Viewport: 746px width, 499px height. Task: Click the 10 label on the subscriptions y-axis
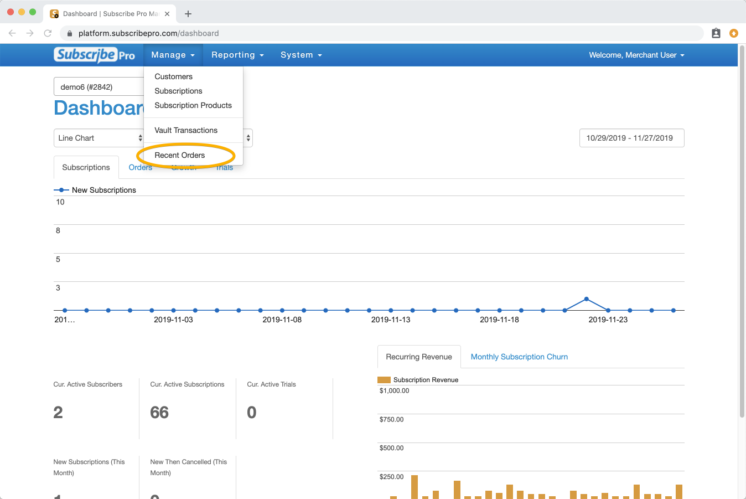pyautogui.click(x=60, y=202)
